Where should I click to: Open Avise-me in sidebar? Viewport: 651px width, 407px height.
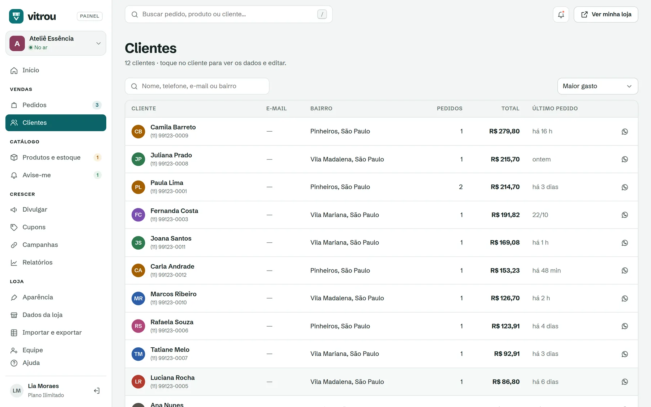[56, 175]
